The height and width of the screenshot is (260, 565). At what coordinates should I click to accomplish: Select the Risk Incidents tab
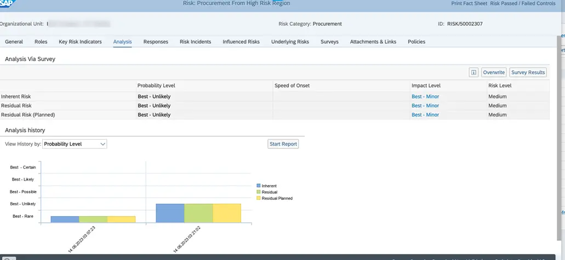click(x=195, y=42)
